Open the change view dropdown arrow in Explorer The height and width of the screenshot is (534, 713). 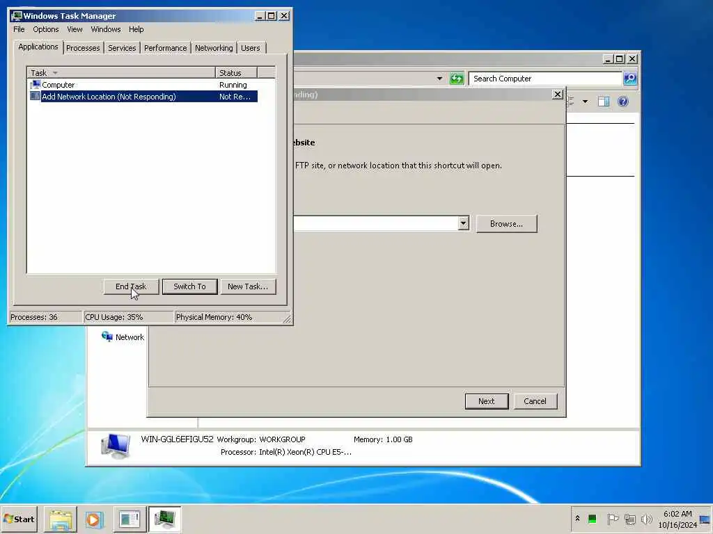(585, 102)
